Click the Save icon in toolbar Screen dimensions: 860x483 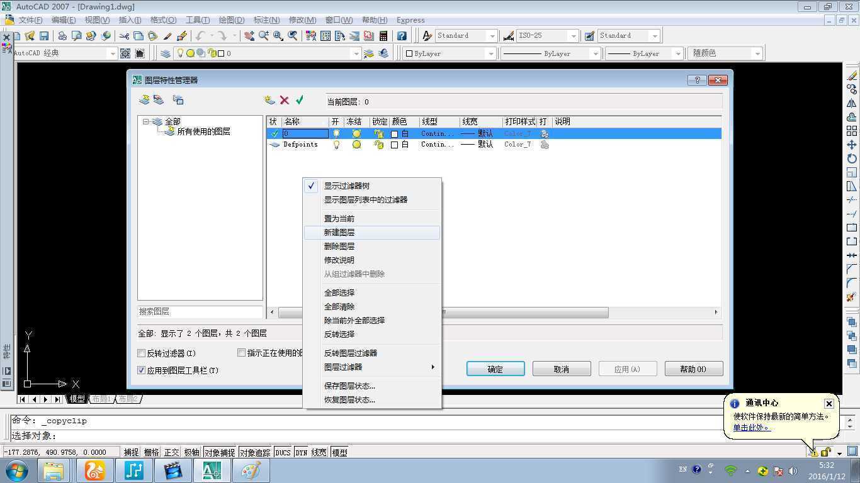coord(44,36)
